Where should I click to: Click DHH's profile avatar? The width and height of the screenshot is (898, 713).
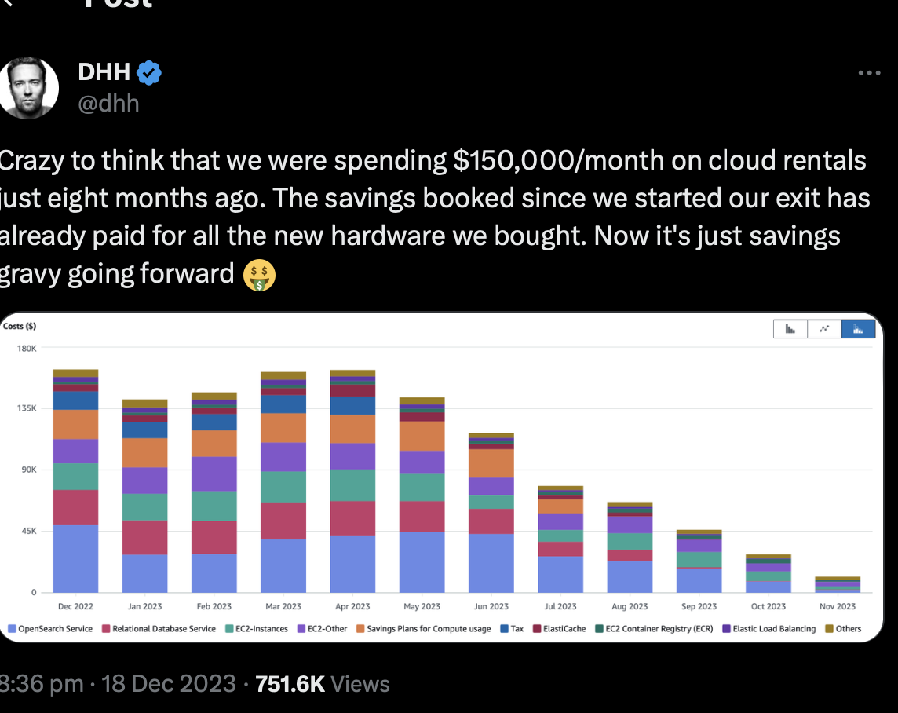pyautogui.click(x=28, y=88)
